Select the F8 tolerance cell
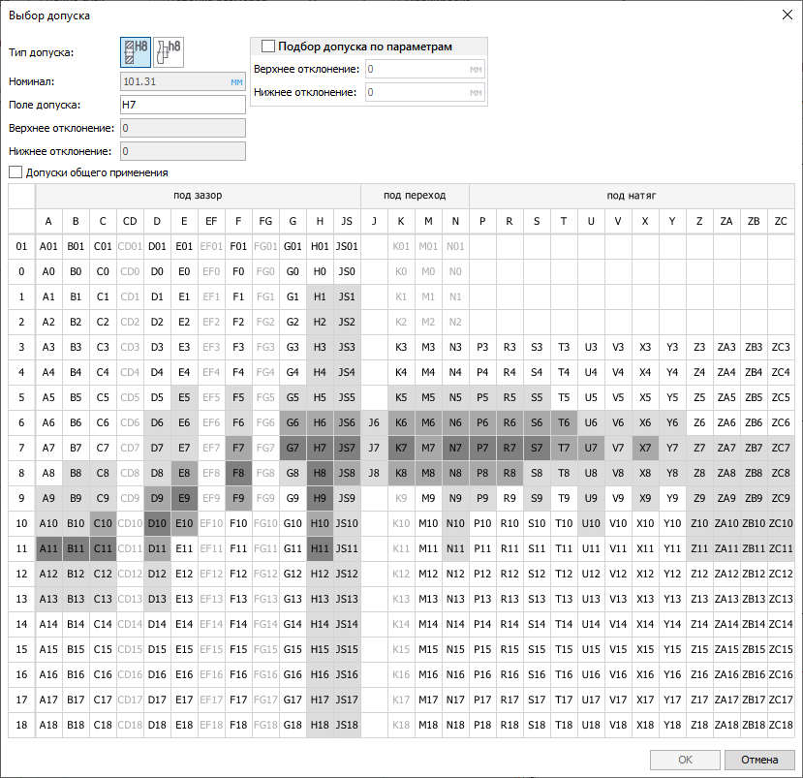This screenshot has width=803, height=778. (238, 473)
